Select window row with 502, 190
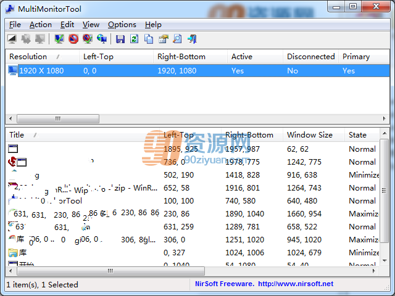Viewport: 395px width, 296px height. (193, 175)
